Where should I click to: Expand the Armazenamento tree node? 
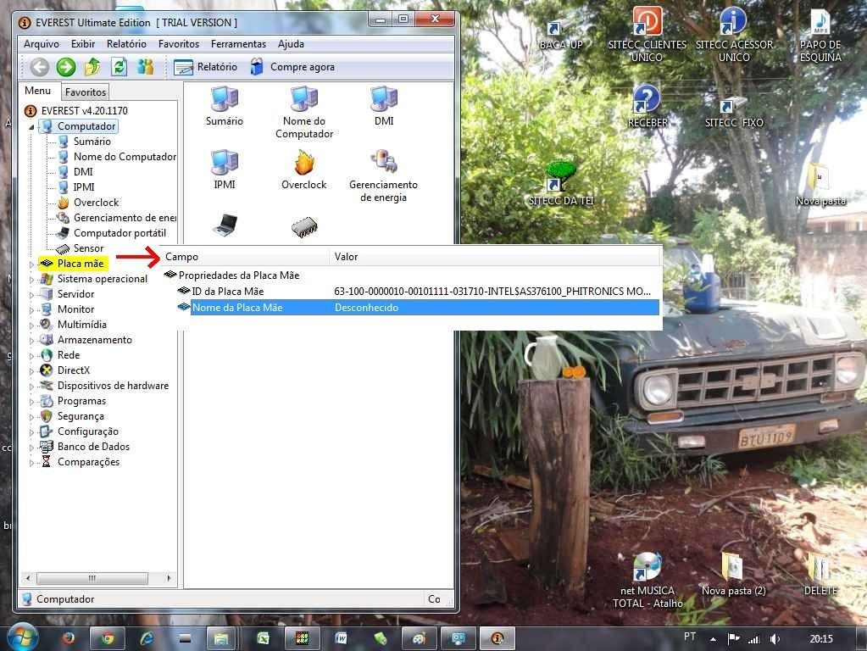pyautogui.click(x=32, y=340)
